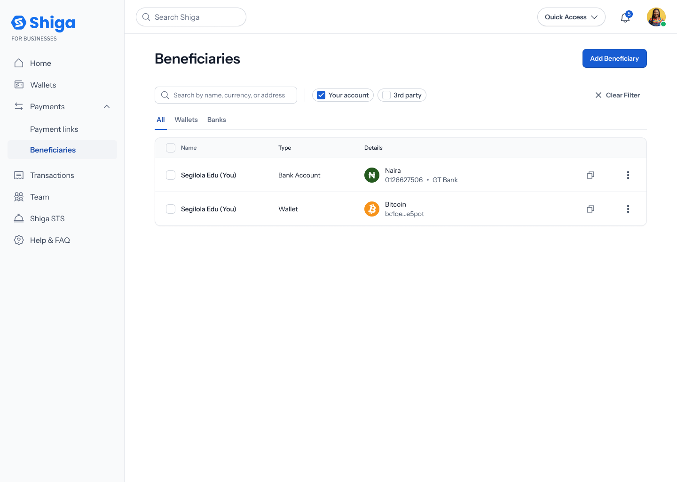Screen dimensions: 677x482
Task: Switch to the Wallets tab
Action: click(x=186, y=120)
